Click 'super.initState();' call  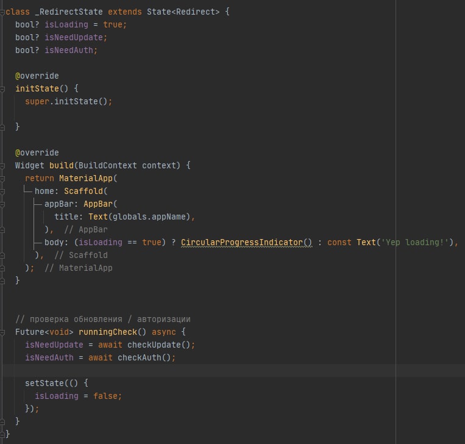coord(68,101)
